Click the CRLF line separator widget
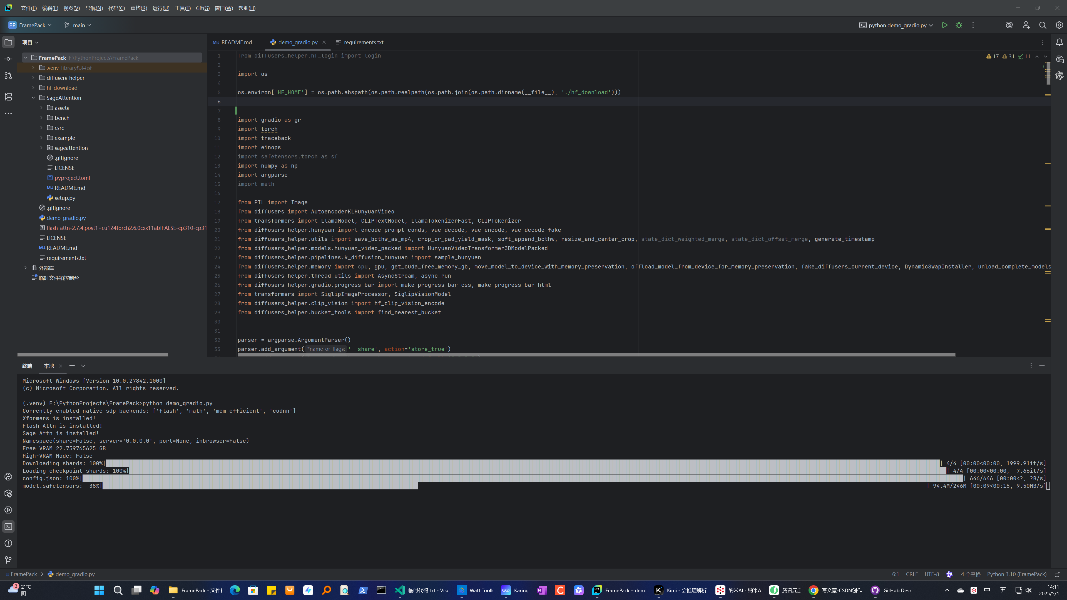This screenshot has height=600, width=1067. pyautogui.click(x=912, y=574)
